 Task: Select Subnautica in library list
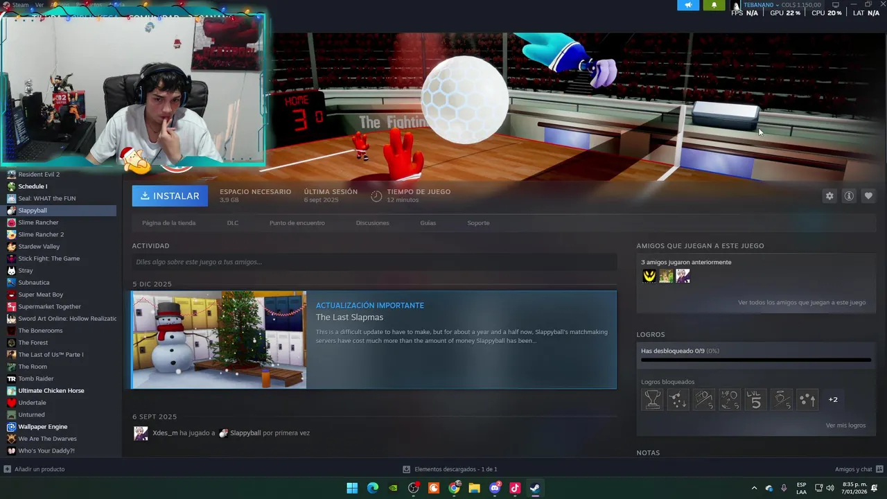[34, 283]
